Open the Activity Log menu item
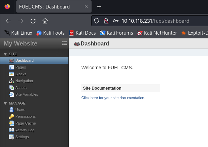Screen dimensions: 208x147 pos(34,130)
